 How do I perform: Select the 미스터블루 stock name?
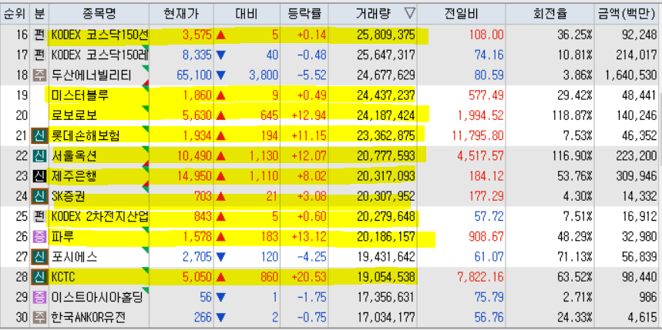[80, 95]
